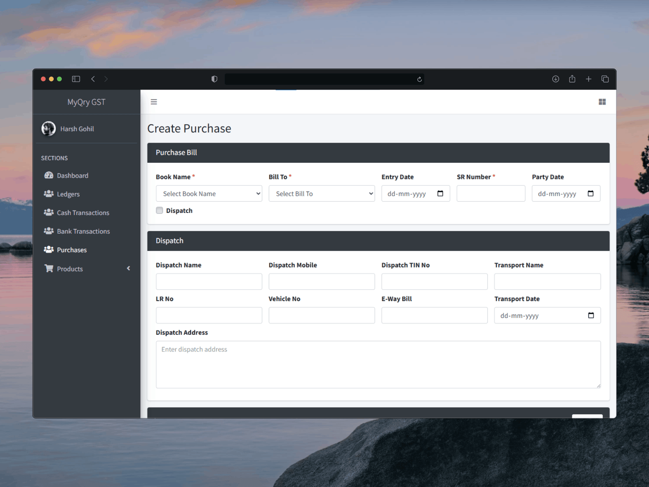Focus the Dispatch Name field
Viewport: 649px width, 487px height.
point(209,282)
